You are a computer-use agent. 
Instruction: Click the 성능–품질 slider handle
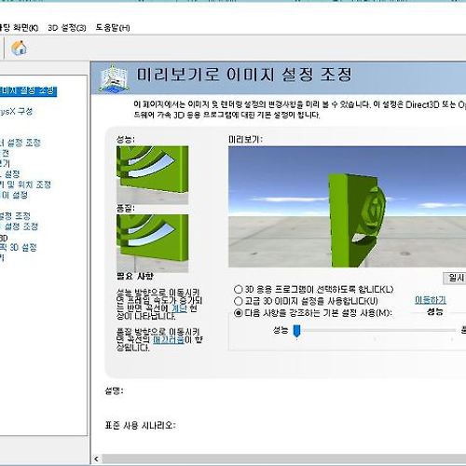tap(296, 331)
